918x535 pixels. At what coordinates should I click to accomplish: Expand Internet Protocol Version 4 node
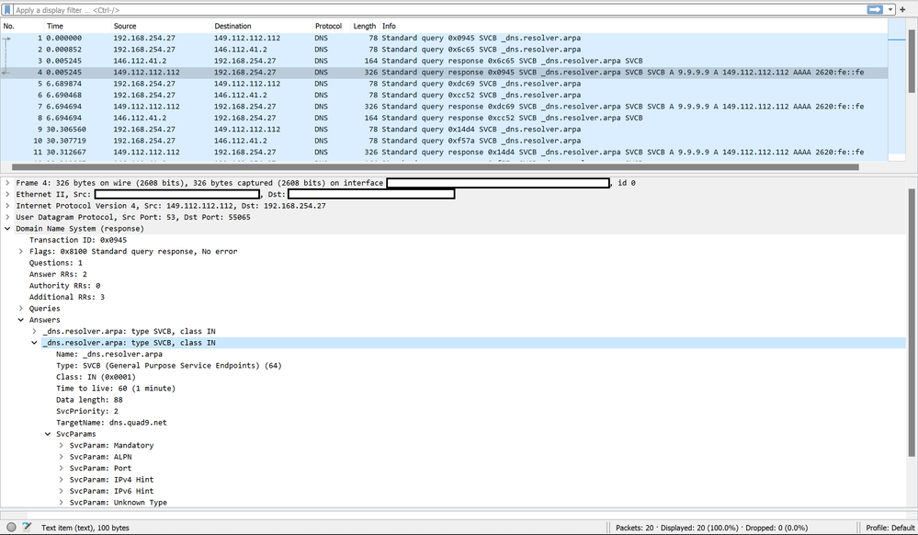tap(7, 206)
